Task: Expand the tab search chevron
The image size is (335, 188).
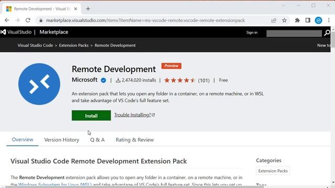Action: coord(283,6)
